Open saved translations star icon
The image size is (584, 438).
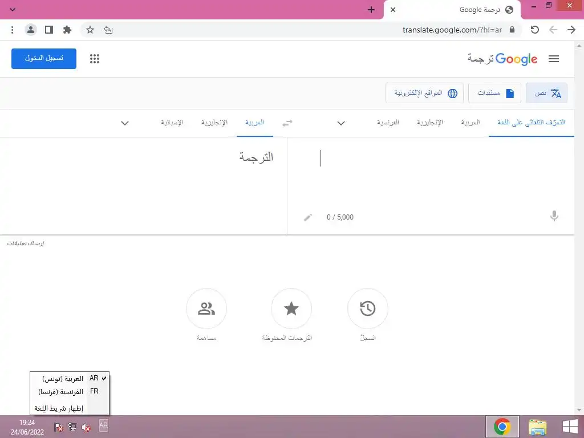[x=291, y=309]
